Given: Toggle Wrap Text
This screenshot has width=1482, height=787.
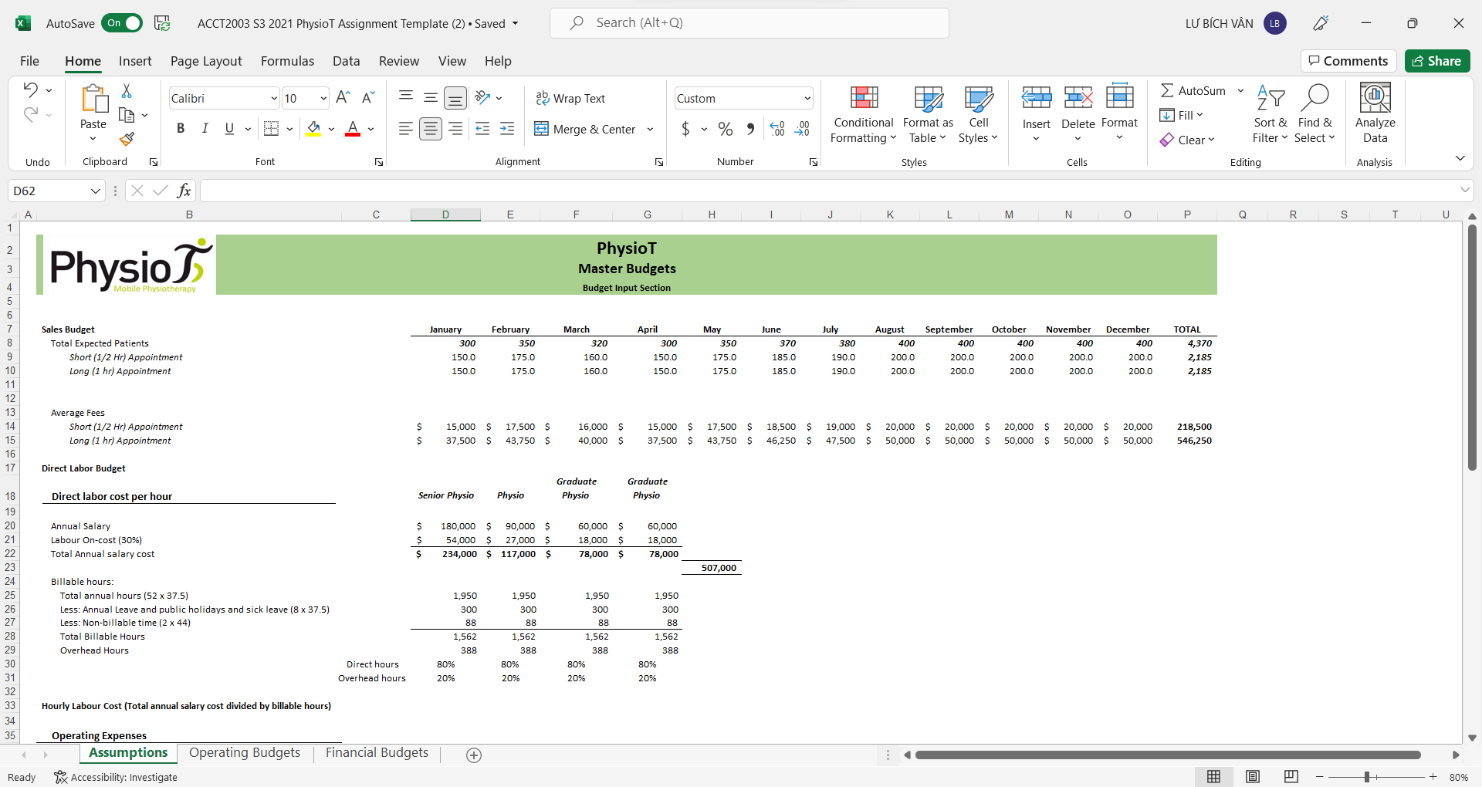Looking at the screenshot, I should point(570,98).
